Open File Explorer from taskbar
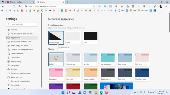Image resolution: width=170 pixels, height=95 pixels. pos(96,92)
